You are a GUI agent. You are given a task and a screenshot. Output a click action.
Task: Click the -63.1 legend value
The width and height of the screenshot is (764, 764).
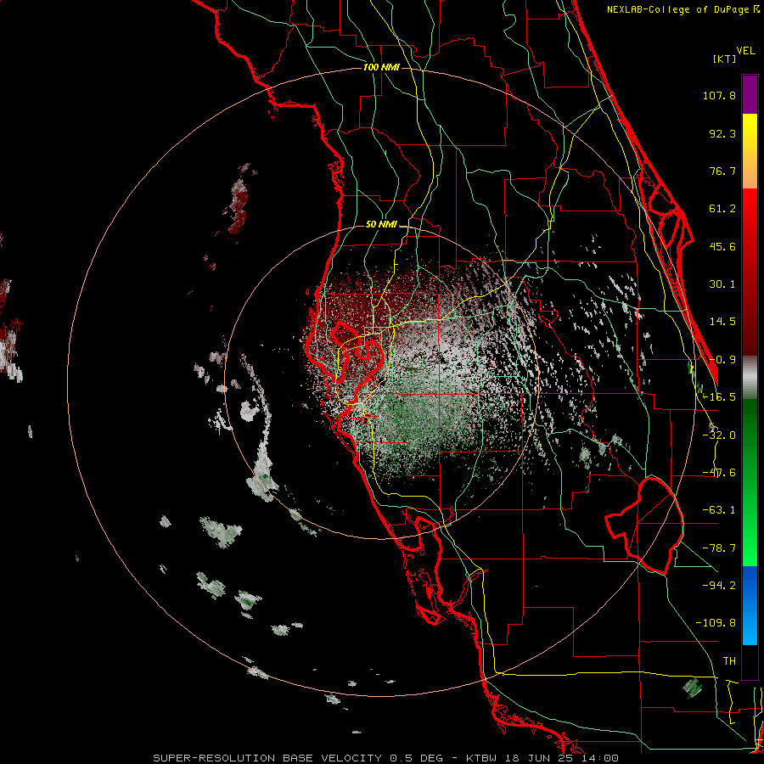(719, 510)
